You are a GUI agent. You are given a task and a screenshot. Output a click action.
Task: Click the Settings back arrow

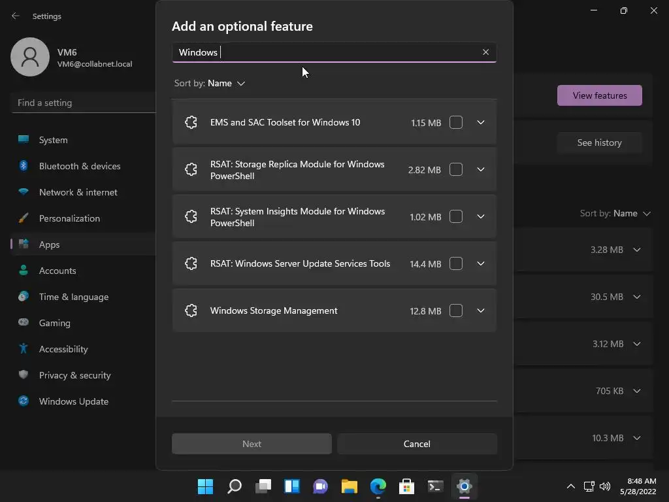[x=16, y=16]
